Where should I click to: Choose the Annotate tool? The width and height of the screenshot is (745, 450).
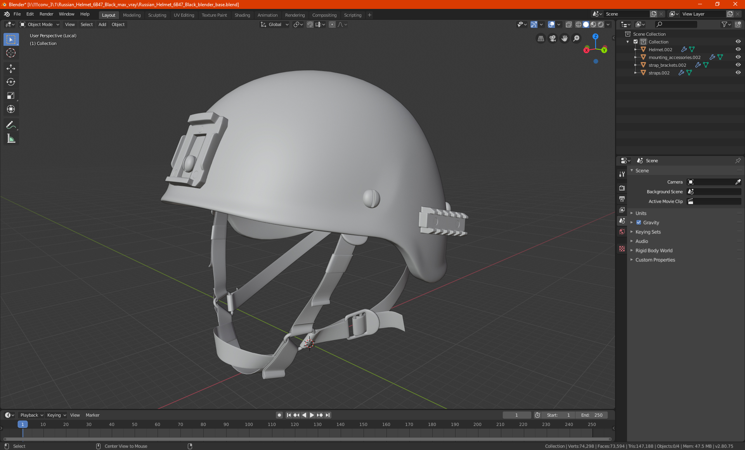pyautogui.click(x=11, y=125)
